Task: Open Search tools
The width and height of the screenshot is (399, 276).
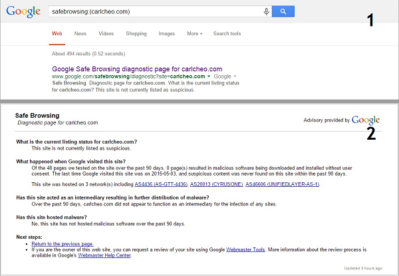Action: click(x=227, y=33)
